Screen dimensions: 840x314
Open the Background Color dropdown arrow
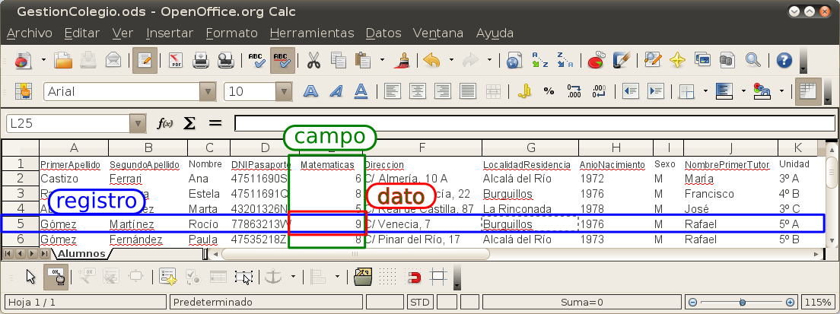(743, 91)
